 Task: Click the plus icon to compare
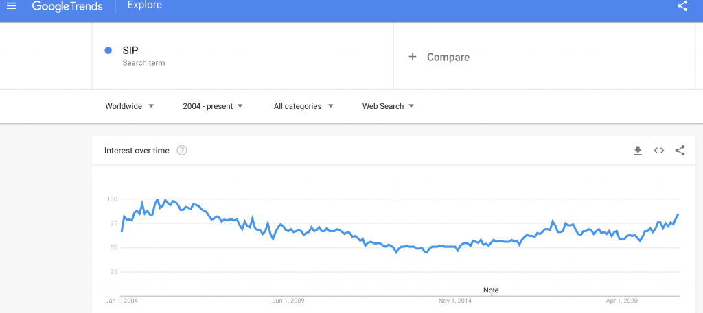coord(413,57)
